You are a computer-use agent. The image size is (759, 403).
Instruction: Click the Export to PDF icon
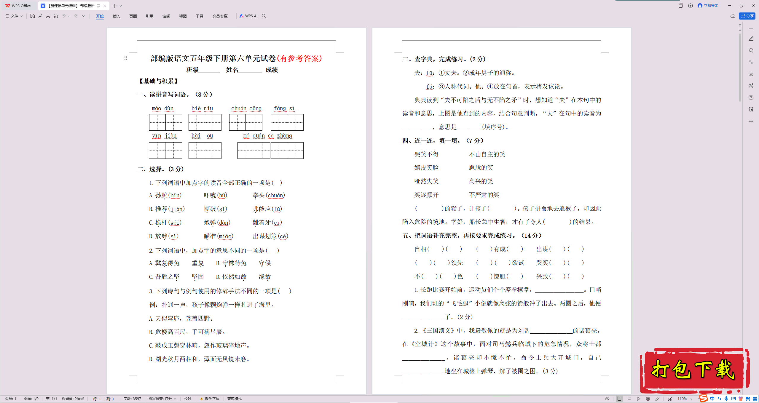[40, 16]
